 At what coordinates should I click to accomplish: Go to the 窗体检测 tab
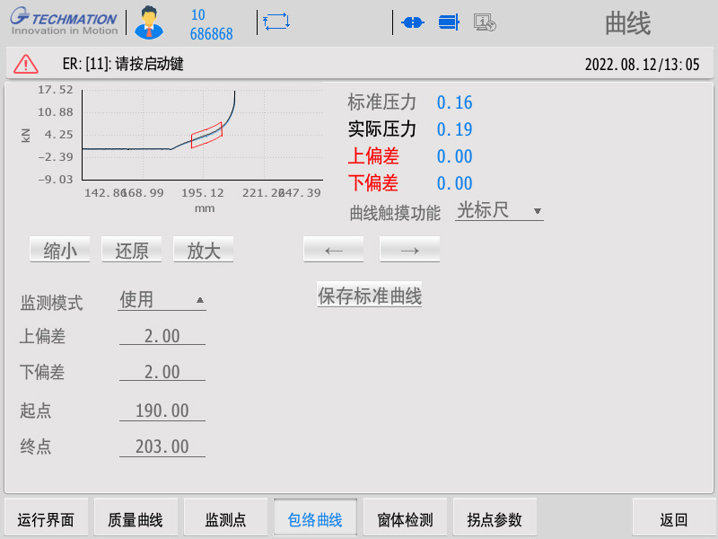pos(405,519)
